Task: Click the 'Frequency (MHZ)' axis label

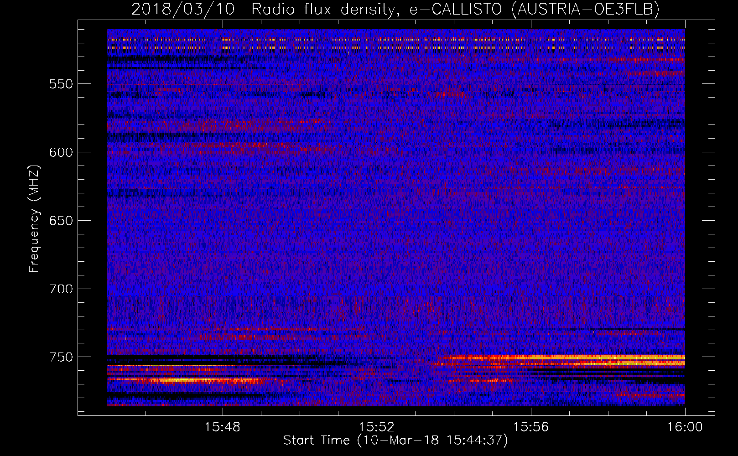Action: pyautogui.click(x=34, y=218)
